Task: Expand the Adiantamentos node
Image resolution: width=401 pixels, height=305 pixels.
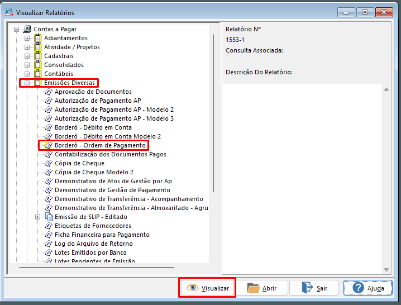Action: [x=27, y=39]
